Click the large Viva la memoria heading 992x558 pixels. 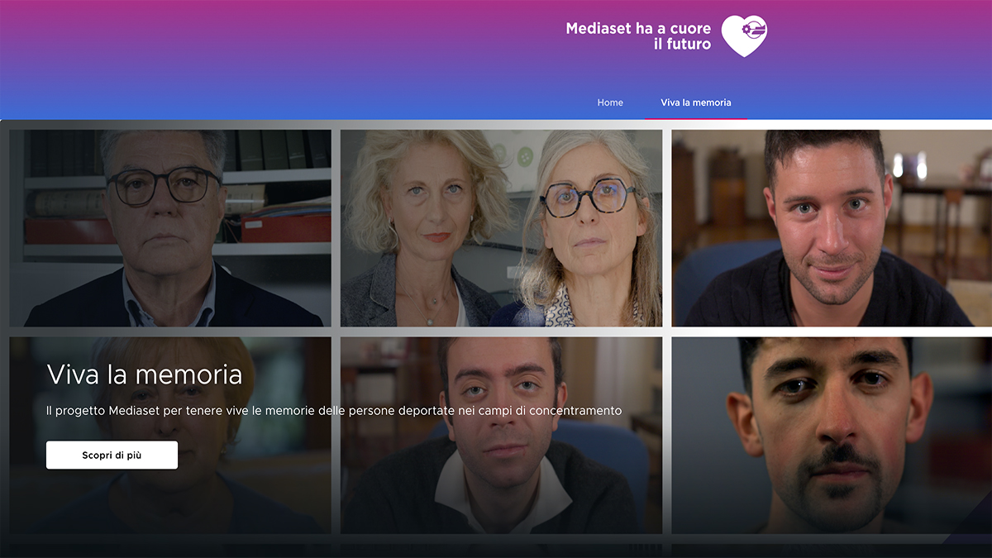click(145, 374)
